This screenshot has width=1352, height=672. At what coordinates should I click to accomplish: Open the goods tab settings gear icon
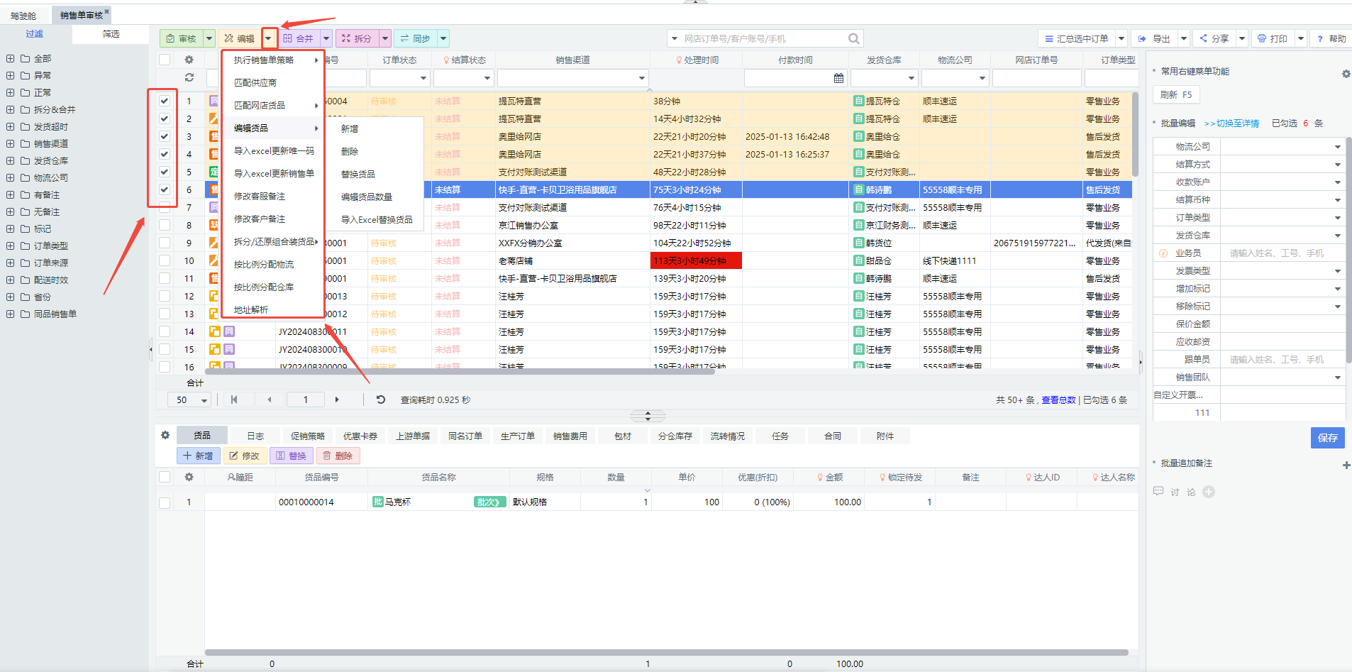tap(165, 435)
